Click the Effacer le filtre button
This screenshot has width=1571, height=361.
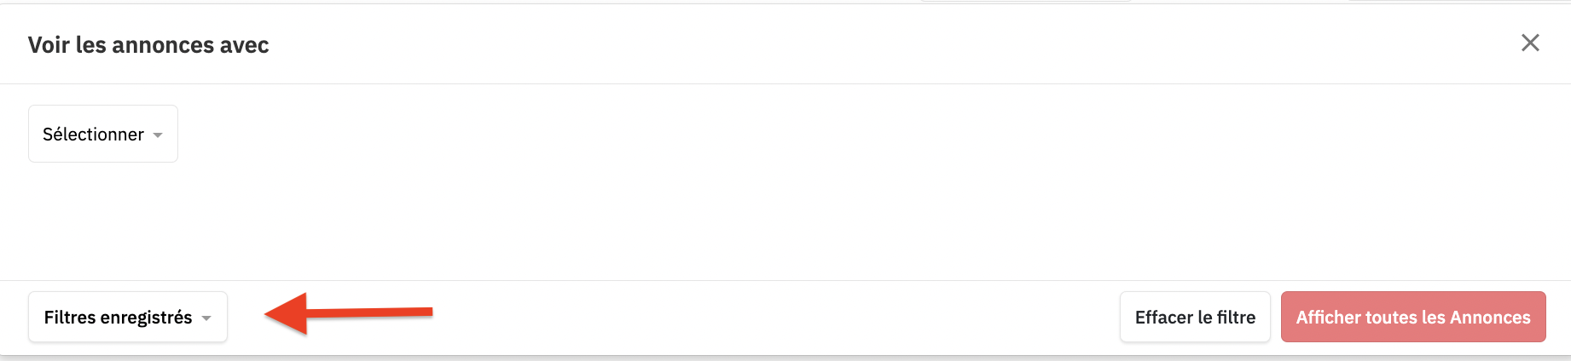point(1195,317)
